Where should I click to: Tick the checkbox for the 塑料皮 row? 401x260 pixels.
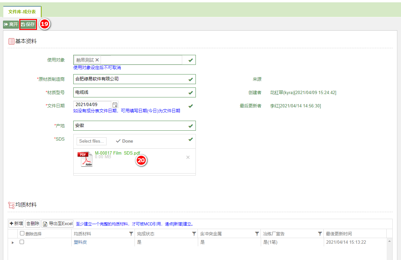(22, 242)
